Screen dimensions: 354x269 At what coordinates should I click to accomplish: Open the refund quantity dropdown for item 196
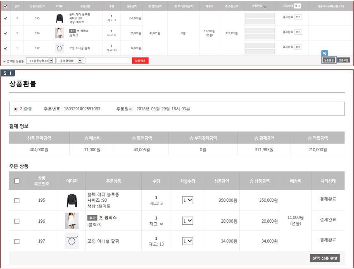[188, 221]
